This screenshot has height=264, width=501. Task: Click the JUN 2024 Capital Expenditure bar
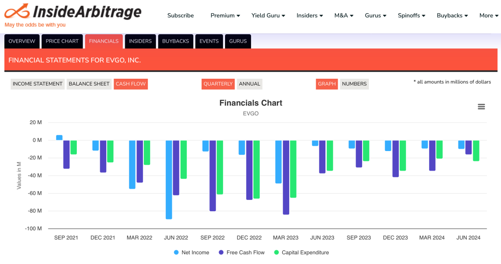click(476, 151)
